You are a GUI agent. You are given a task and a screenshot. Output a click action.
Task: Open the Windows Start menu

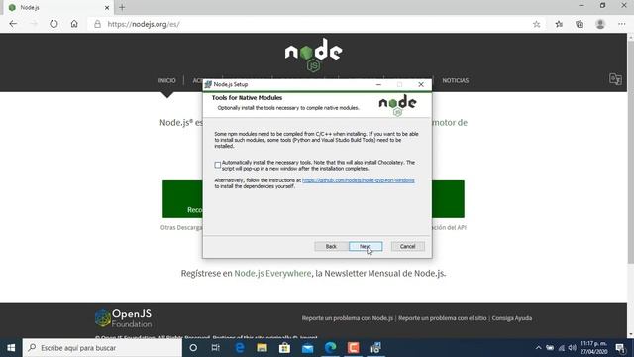coord(11,348)
